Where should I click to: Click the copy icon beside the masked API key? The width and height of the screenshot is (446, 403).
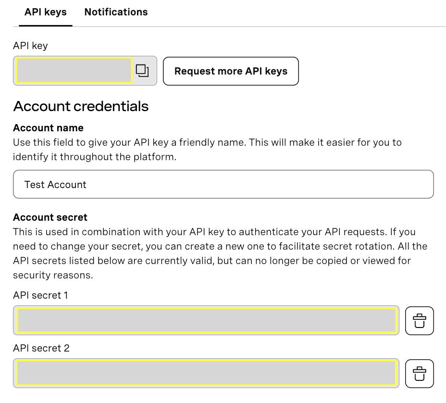tap(142, 70)
